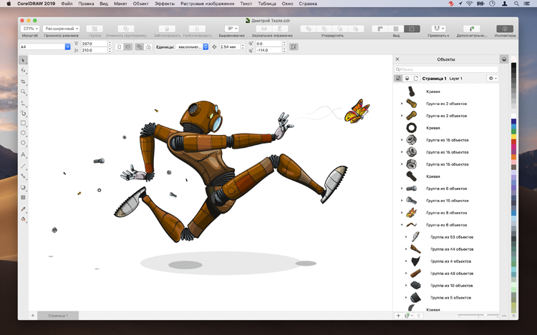Click the Objects panel search field
Image resolution: width=537 pixels, height=335 pixels.
click(446, 69)
